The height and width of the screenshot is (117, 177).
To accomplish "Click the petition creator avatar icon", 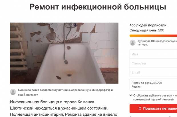I will pyautogui.click(x=13, y=92).
